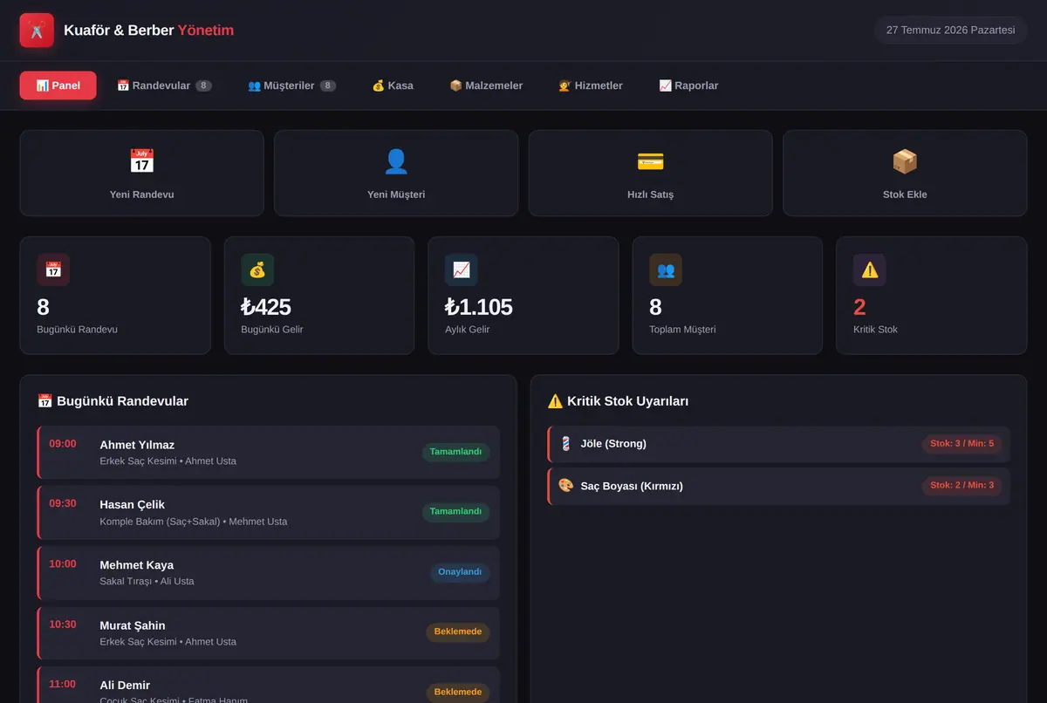Screen dimensions: 1047x703
Task: Switch to the Panel tab
Action: (x=58, y=85)
